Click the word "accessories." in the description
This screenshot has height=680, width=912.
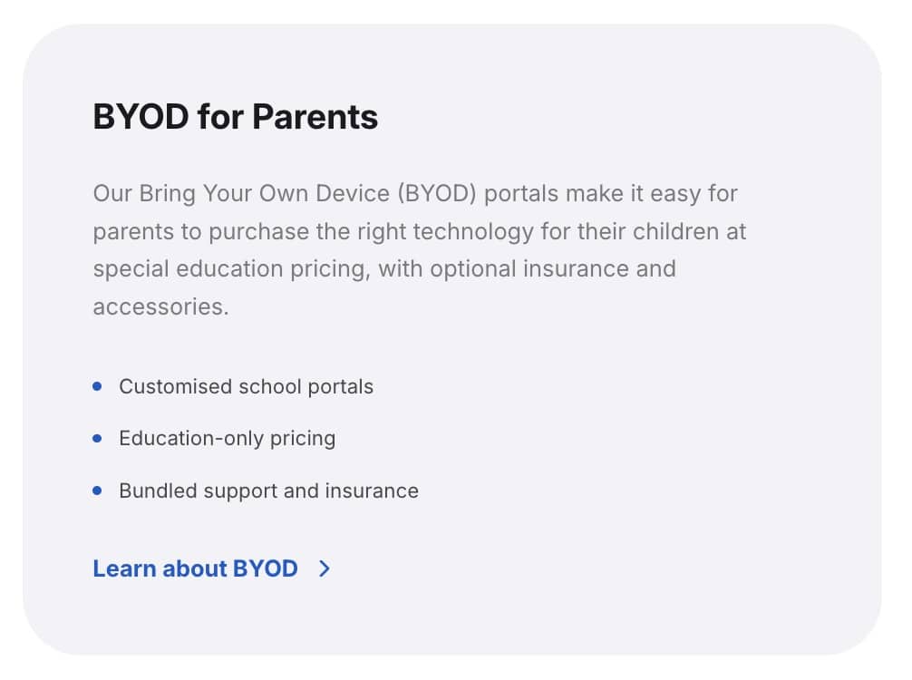160,306
